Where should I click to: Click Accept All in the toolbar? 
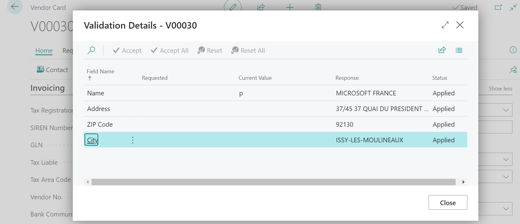coord(170,50)
